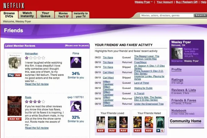Screen dimensions: 207x138
Task: Click second Your Friends Hated movie thumbnail
Action: pyautogui.click(x=149, y=122)
